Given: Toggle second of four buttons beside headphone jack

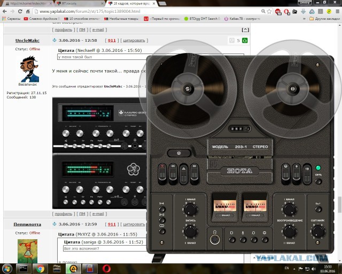Looking at the screenshot, I should click(x=243, y=240).
